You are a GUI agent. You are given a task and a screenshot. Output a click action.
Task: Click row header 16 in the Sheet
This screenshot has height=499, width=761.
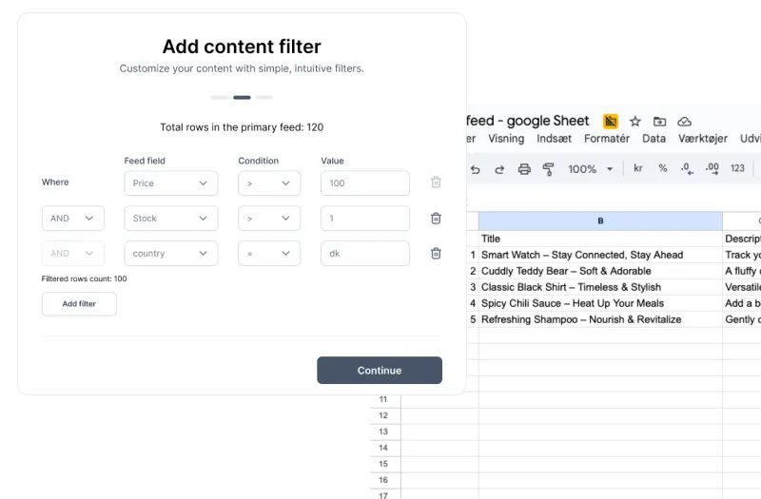(x=385, y=480)
